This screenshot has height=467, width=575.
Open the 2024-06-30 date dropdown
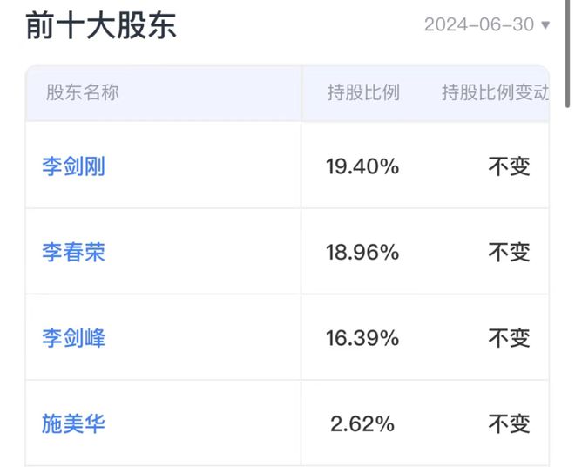487,25
